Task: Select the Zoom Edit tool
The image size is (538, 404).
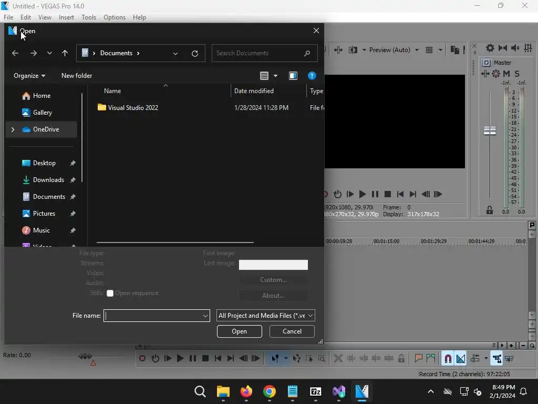Action: (x=322, y=358)
